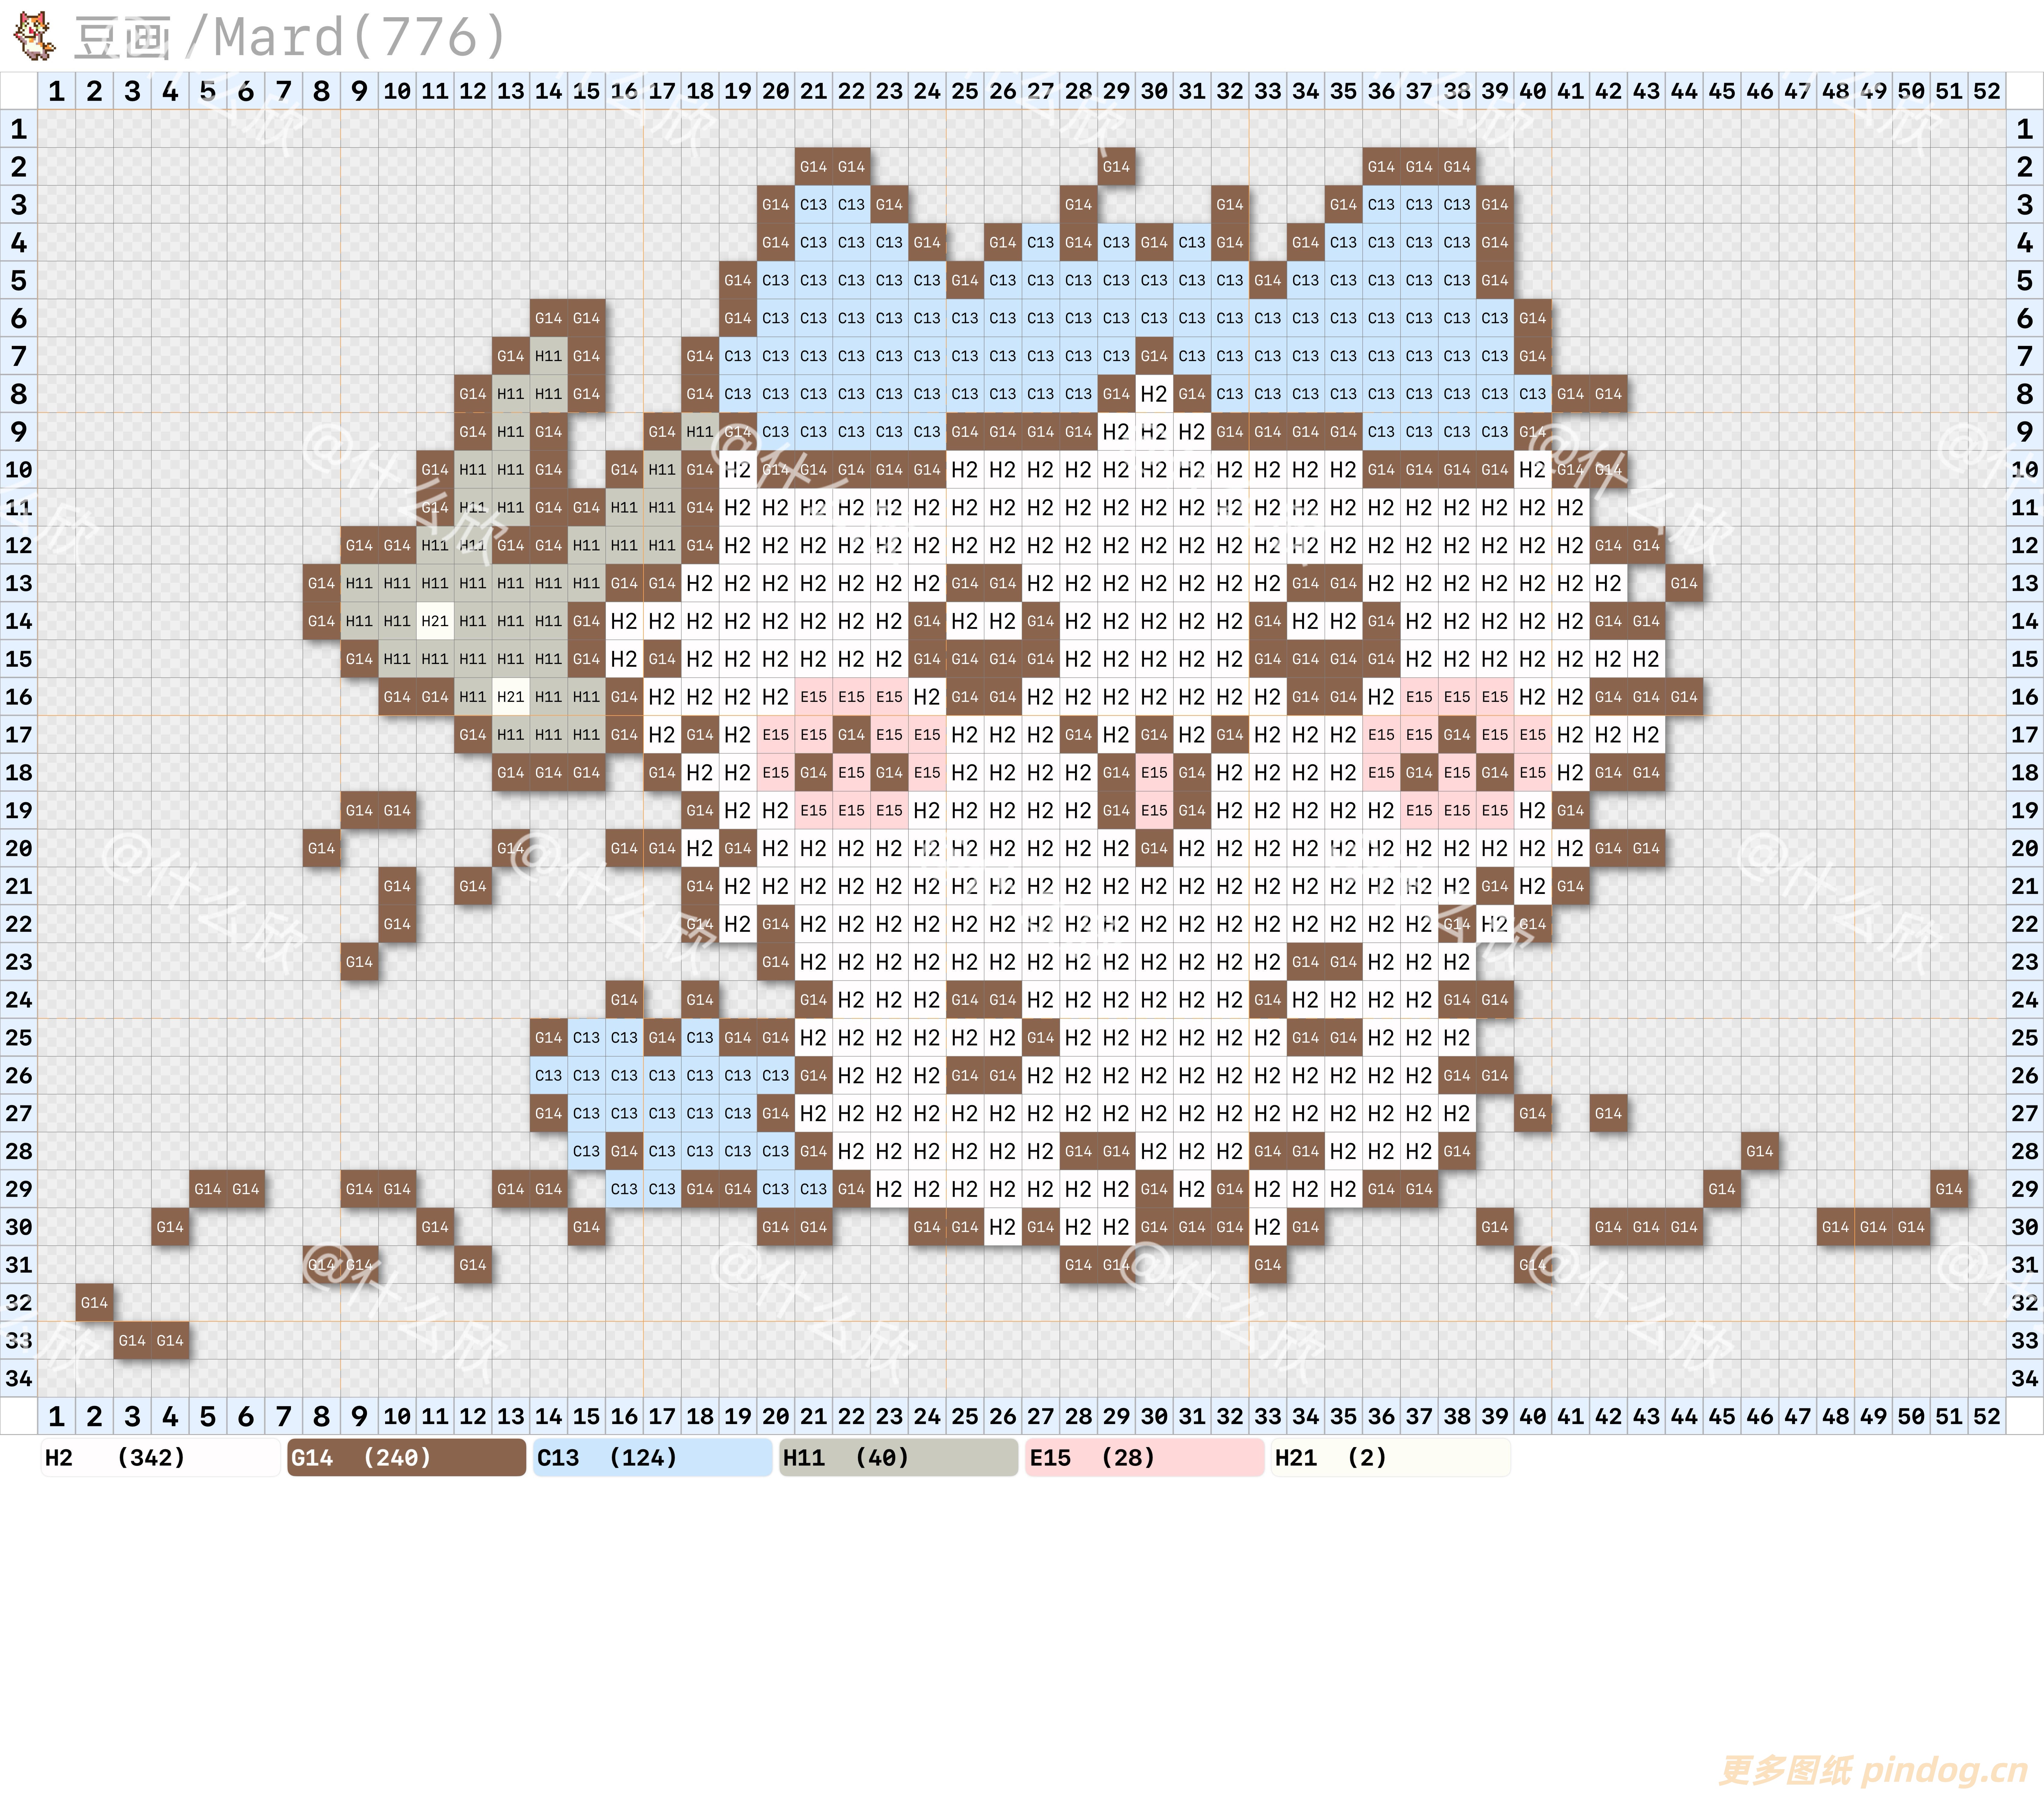This screenshot has width=2044, height=1794.
Task: Click the G14 cell at row 31, column 33
Action: 1268,1265
